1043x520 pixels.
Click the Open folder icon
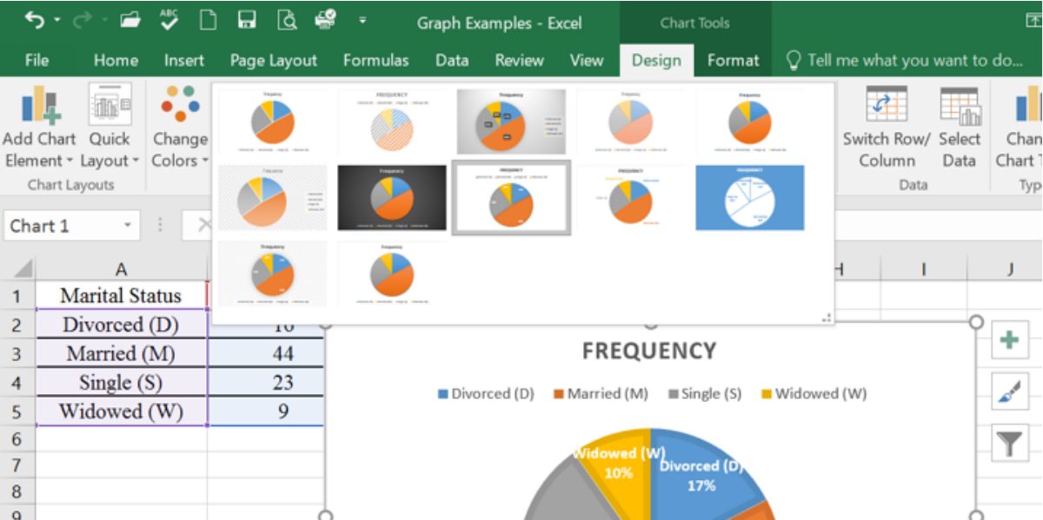(130, 19)
